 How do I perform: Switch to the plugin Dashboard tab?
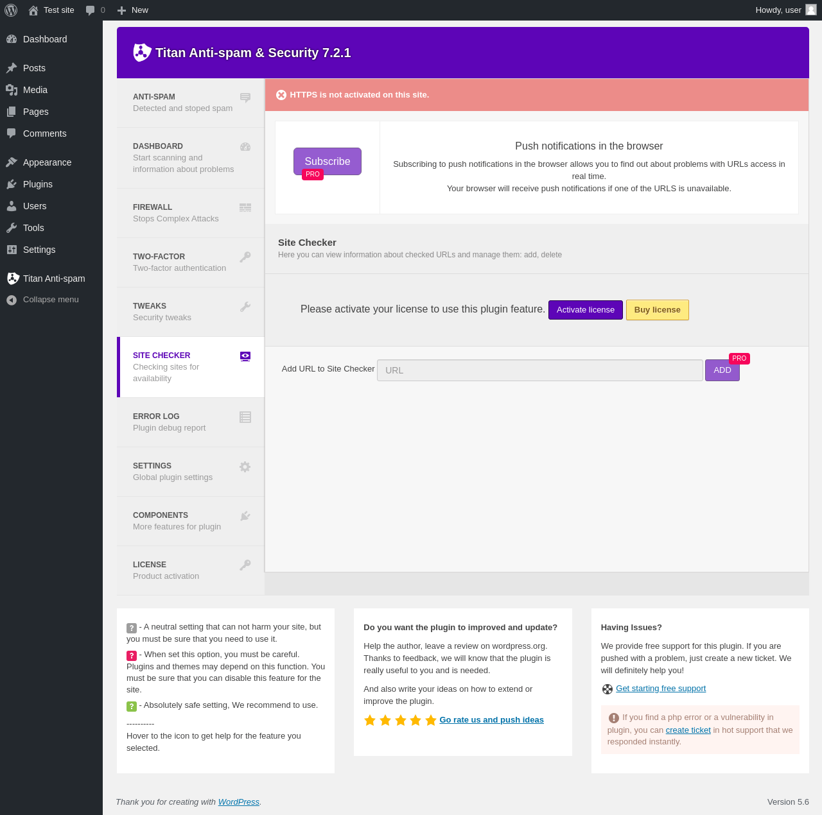(x=191, y=158)
